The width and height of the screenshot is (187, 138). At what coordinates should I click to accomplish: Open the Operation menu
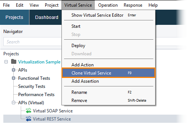click(x=108, y=5)
